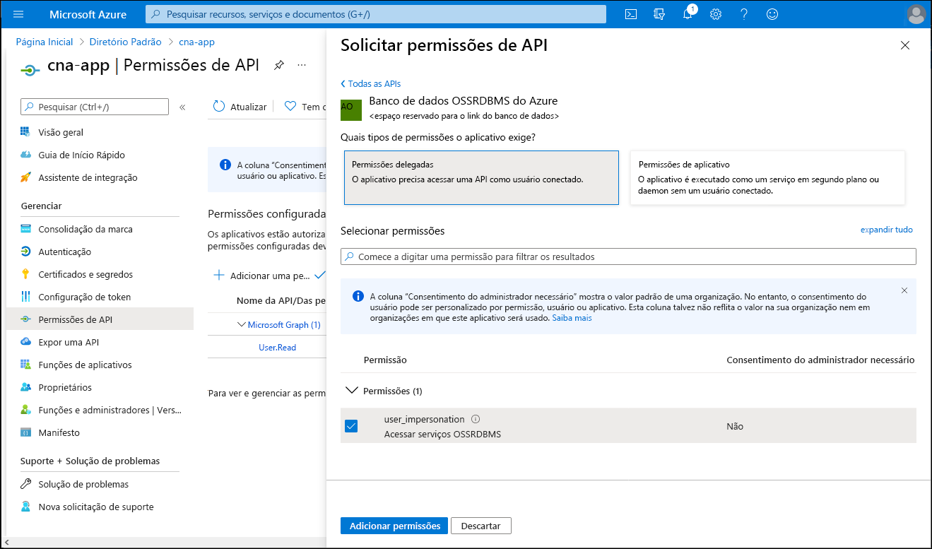
Task: Pin the cna-app blade
Action: pyautogui.click(x=279, y=66)
